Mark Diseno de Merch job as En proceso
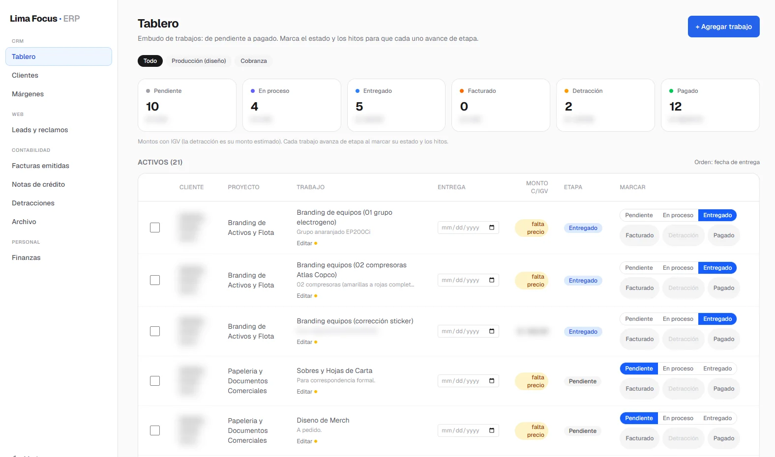This screenshot has height=457, width=775. (678, 418)
